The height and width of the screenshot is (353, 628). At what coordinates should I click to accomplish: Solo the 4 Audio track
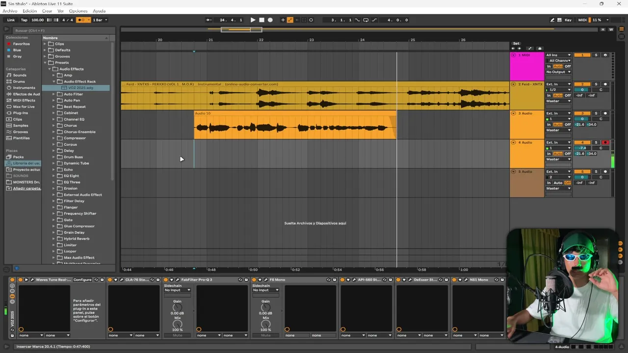click(596, 143)
